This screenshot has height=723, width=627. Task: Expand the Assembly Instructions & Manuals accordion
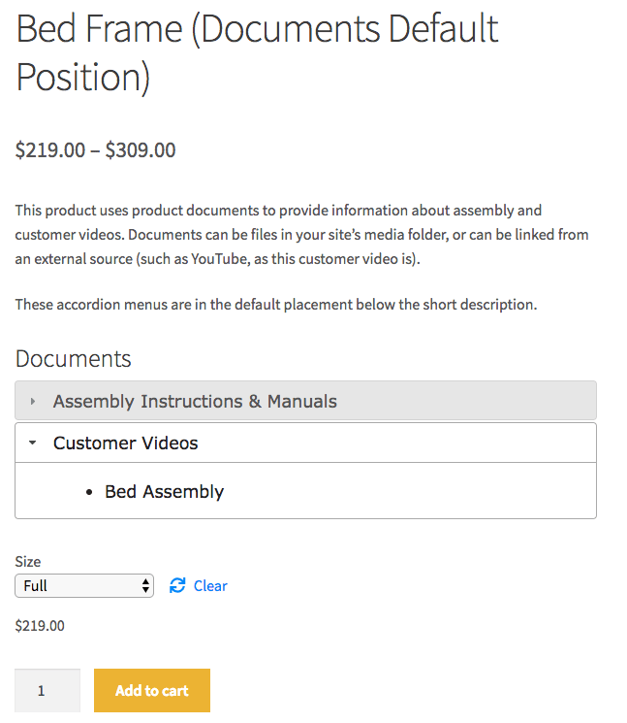pyautogui.click(x=195, y=401)
